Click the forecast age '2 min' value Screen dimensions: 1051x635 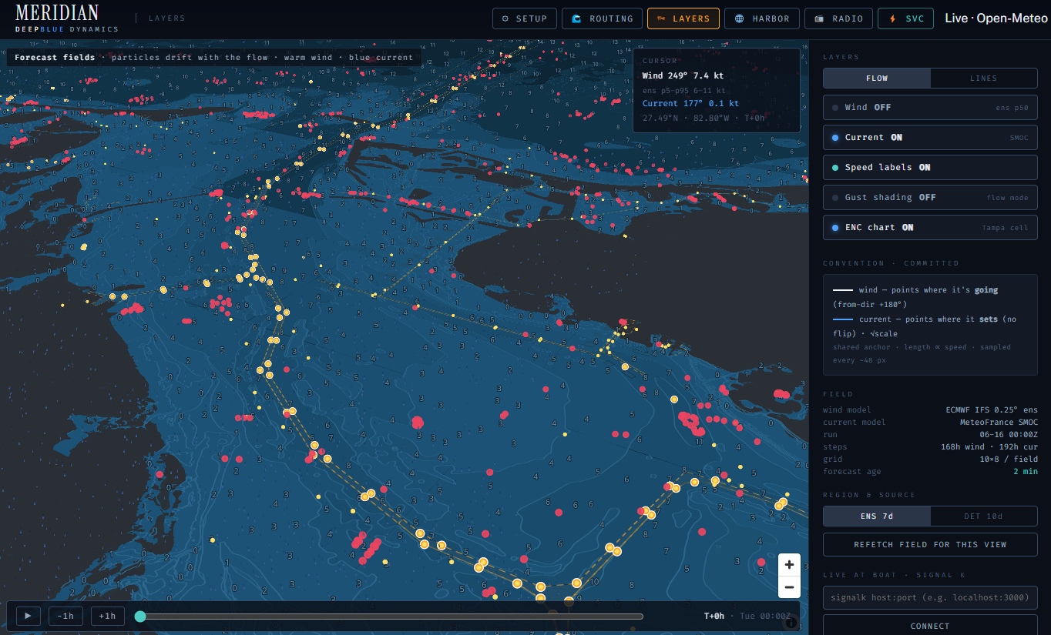(1026, 472)
